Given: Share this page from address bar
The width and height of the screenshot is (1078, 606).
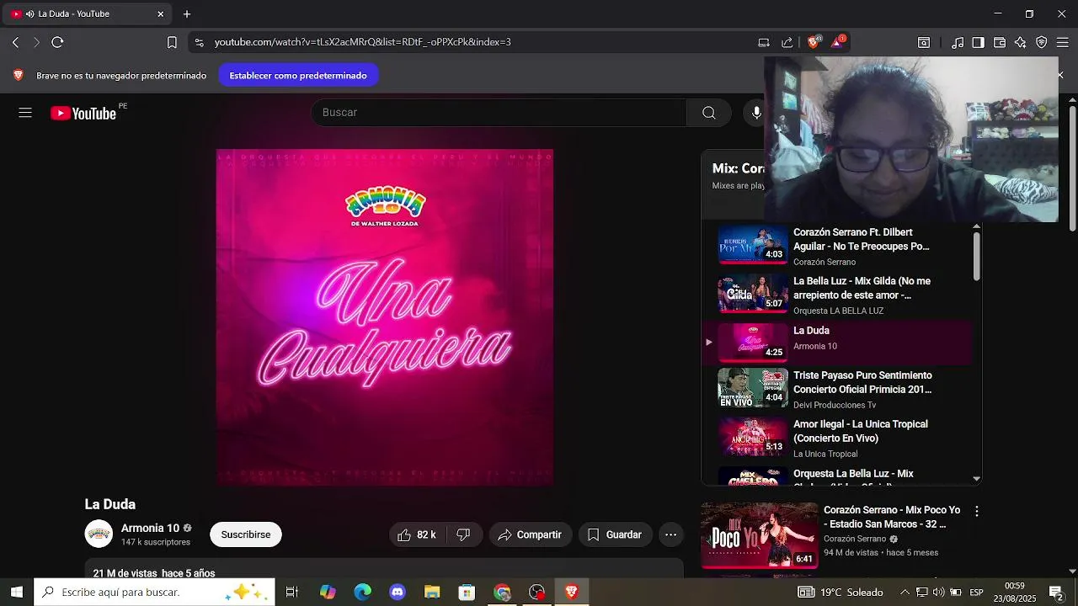Looking at the screenshot, I should point(787,42).
